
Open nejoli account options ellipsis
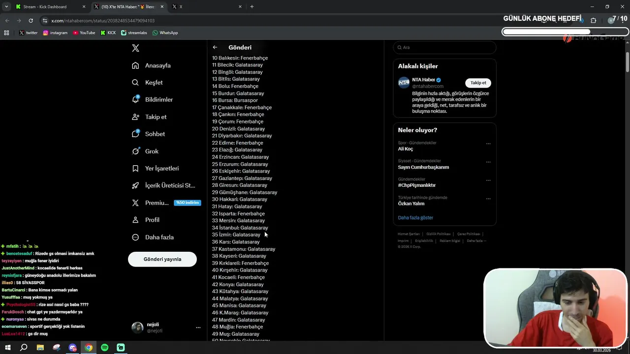[x=198, y=327]
